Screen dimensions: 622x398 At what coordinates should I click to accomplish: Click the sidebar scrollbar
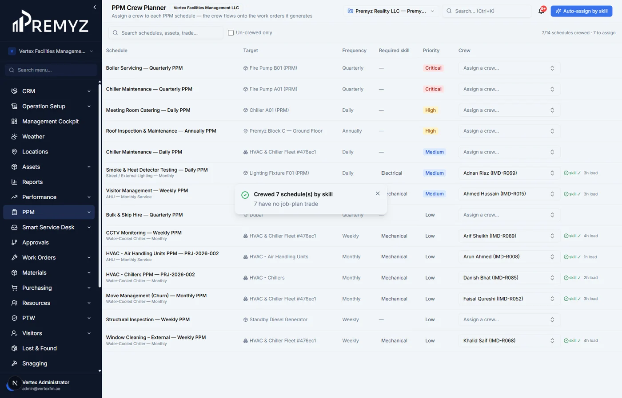(100, 186)
